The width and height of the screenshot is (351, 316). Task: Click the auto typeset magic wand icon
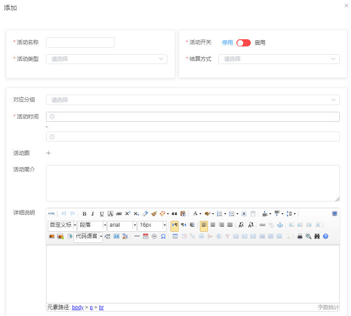[x=162, y=214]
